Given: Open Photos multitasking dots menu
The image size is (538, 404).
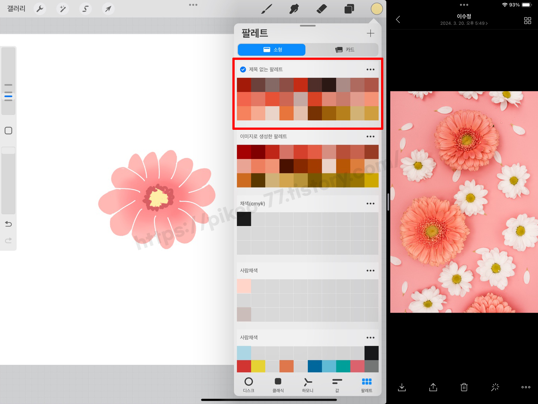Looking at the screenshot, I should (464, 5).
